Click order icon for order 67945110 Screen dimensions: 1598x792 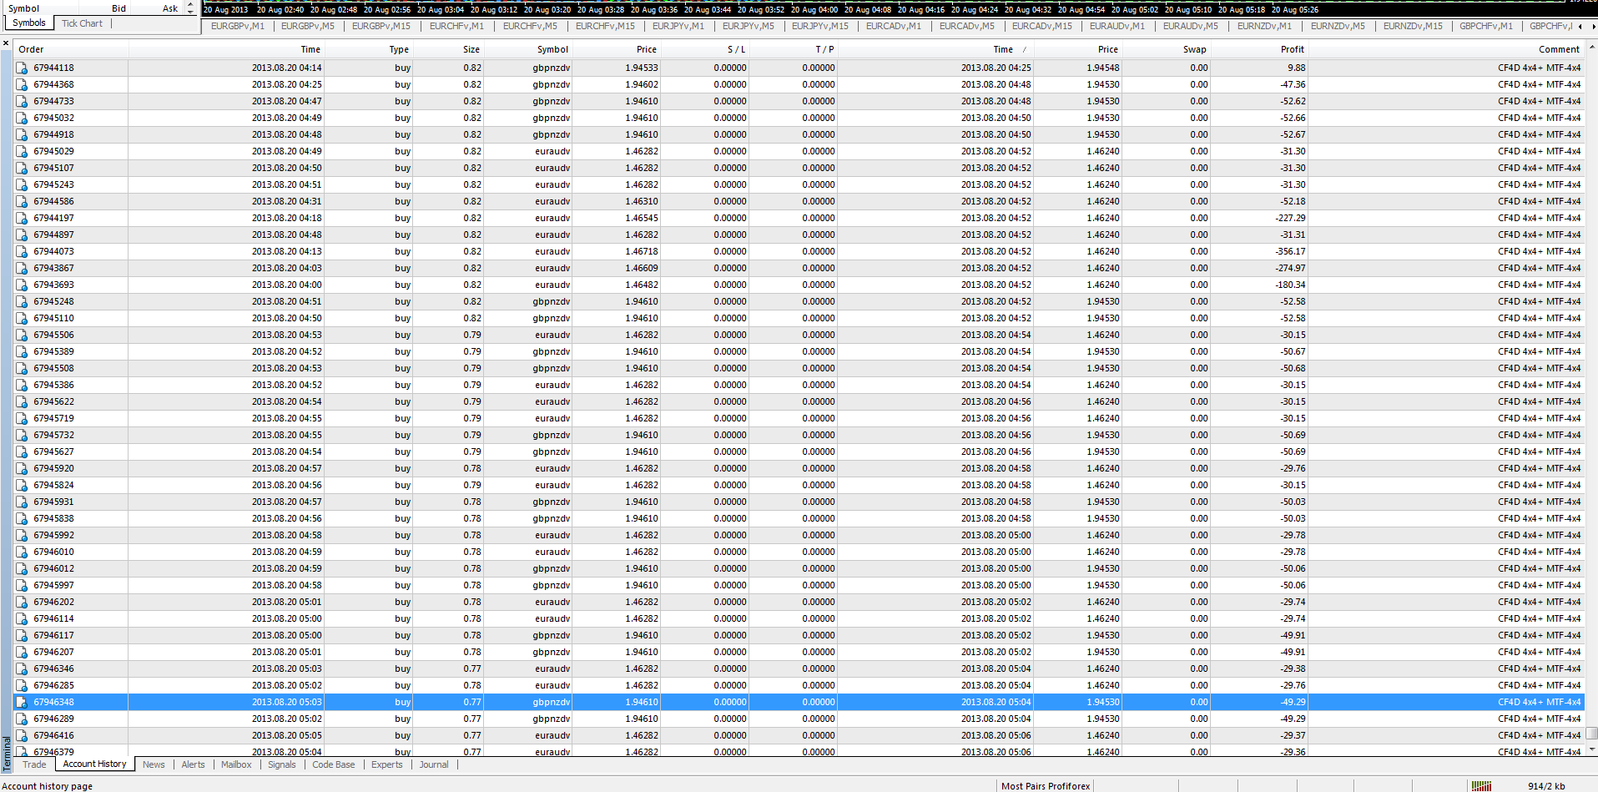(x=22, y=318)
